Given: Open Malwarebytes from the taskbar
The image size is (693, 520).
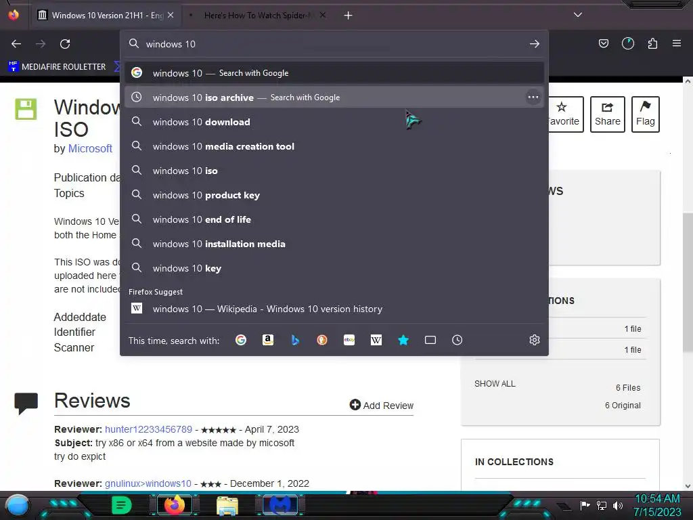Looking at the screenshot, I should pos(280,505).
